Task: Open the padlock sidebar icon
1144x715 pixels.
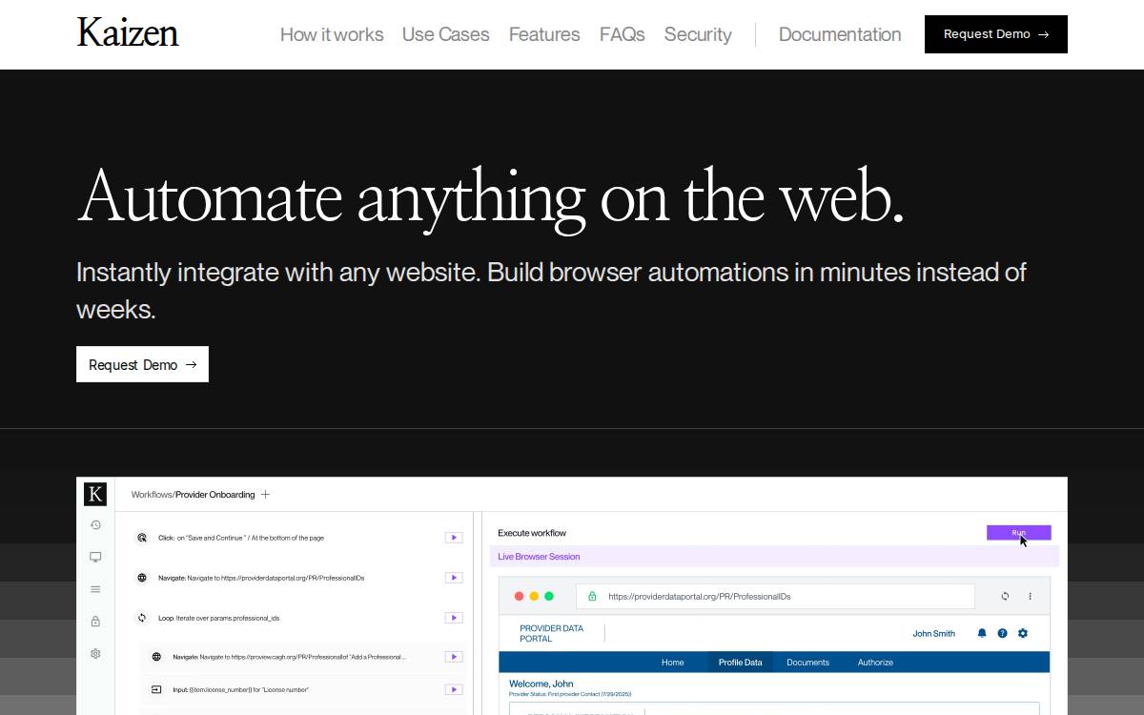Action: coord(95,622)
